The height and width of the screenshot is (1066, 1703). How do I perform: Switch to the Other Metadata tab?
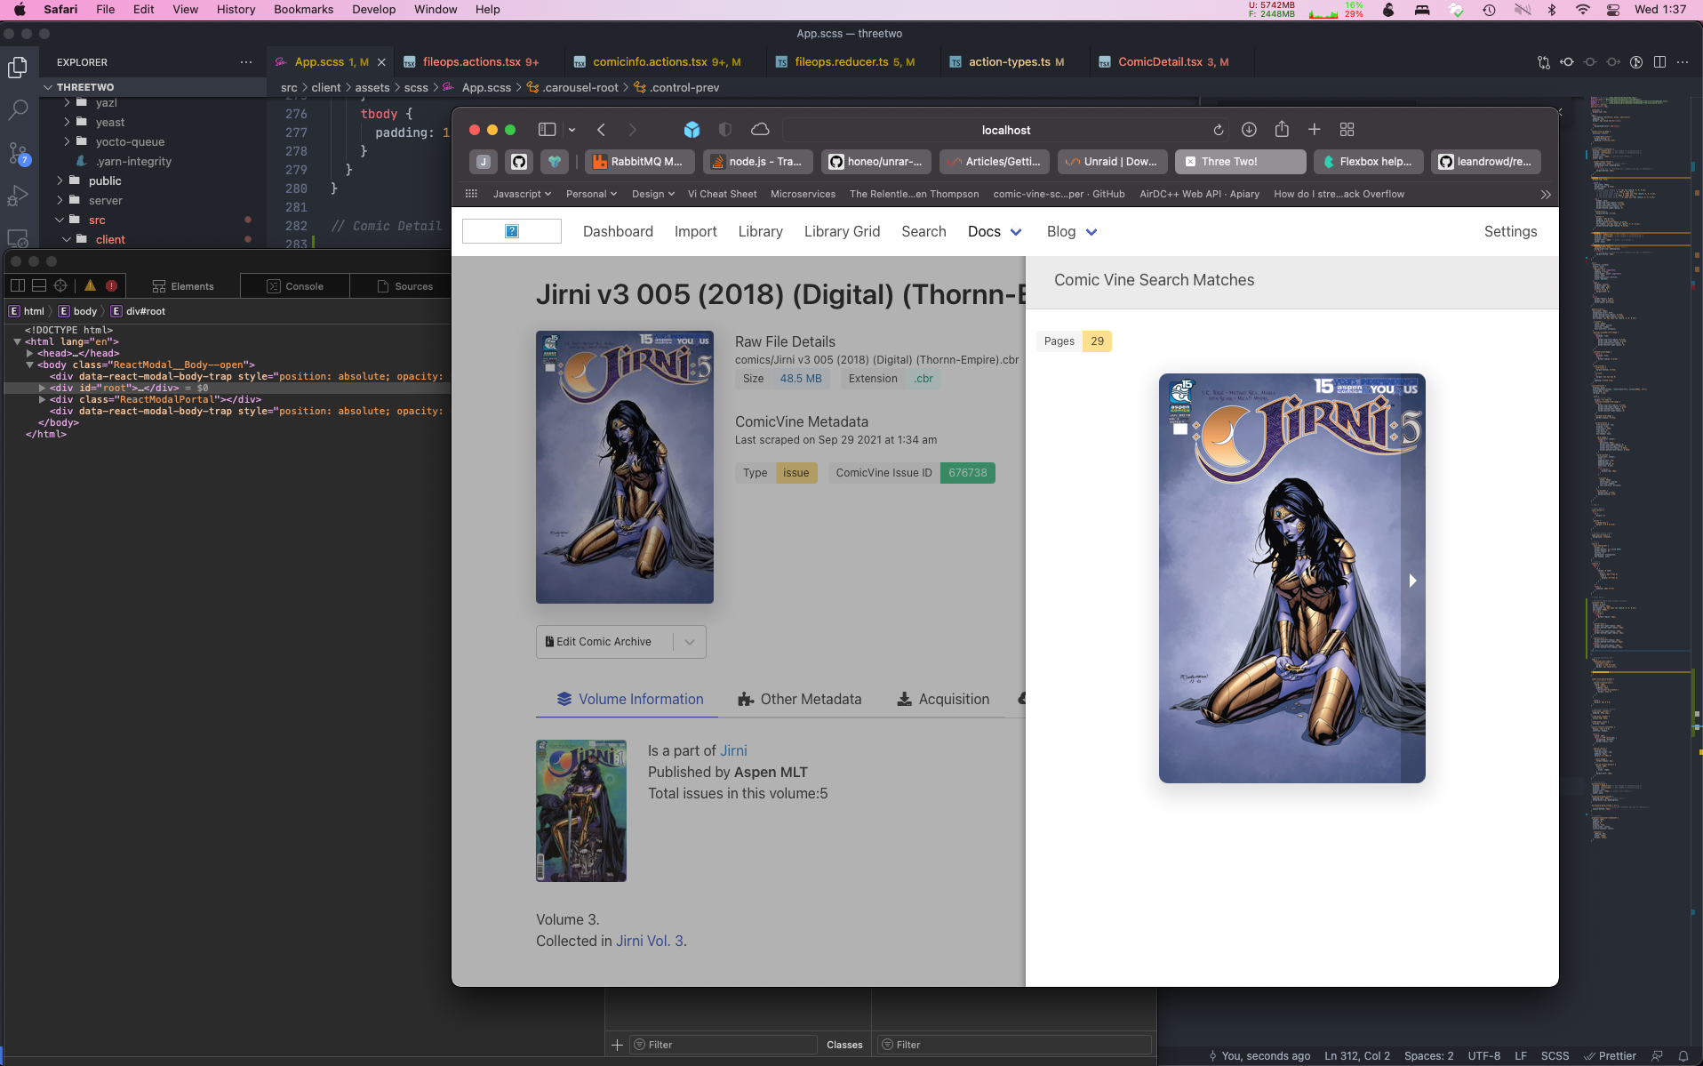point(799,700)
